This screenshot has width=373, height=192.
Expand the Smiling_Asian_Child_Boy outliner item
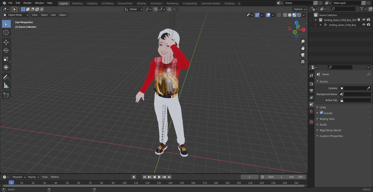321,25
